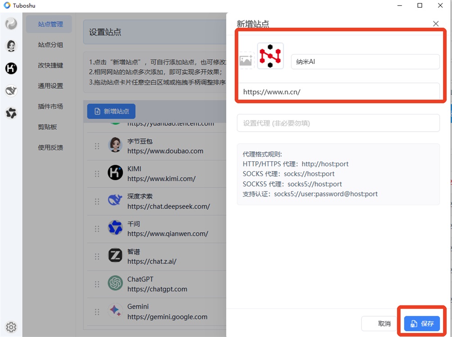Click https://chat.z.ai/ URL text

pyautogui.click(x=152, y=261)
